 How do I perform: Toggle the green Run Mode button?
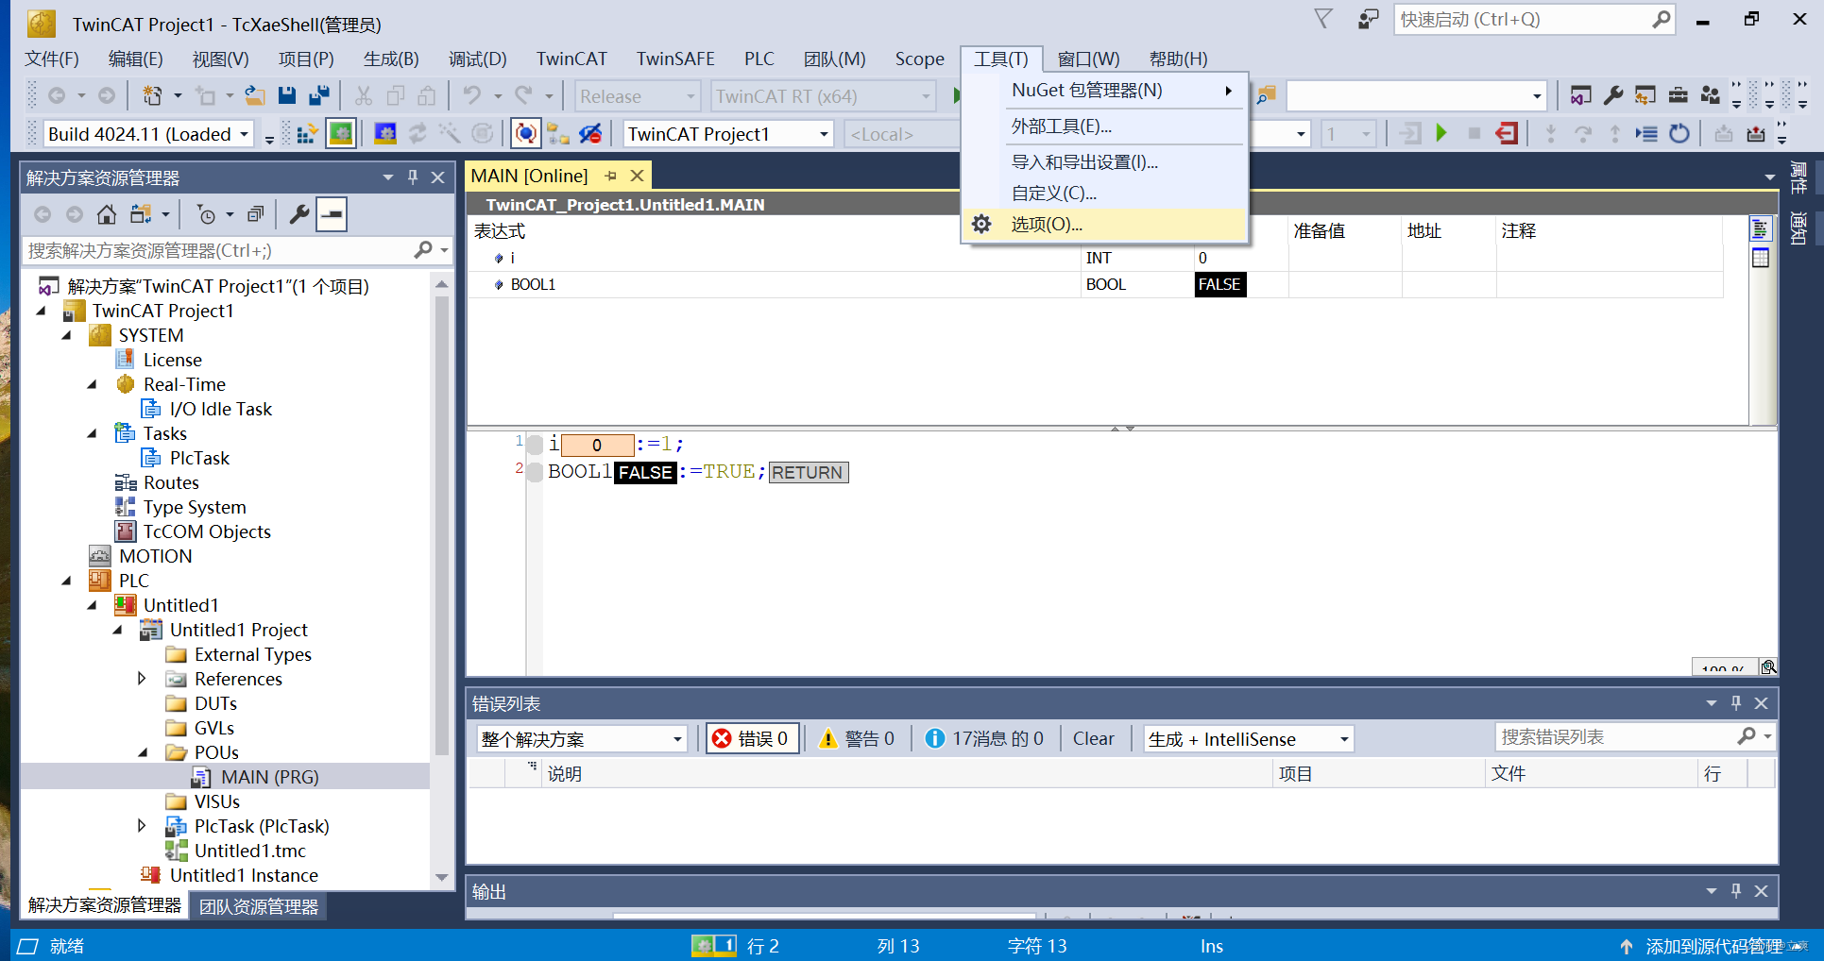pos(340,134)
